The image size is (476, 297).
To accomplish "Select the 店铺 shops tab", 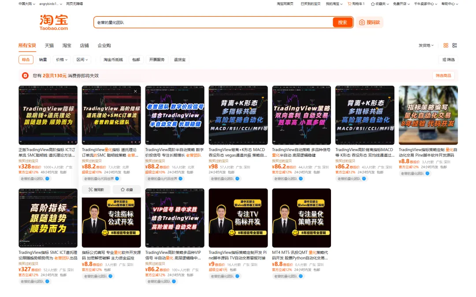I will tap(84, 45).
